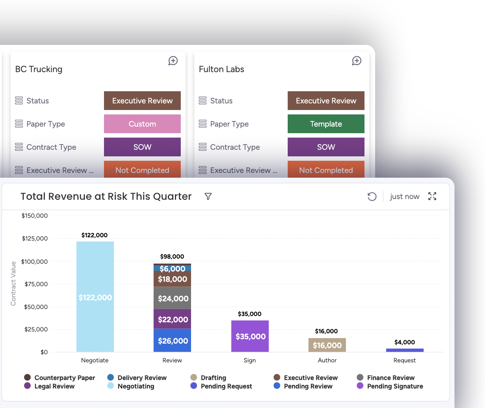Click the $35,000 Sign bar
Screen dimensions: 485x408
[250, 336]
